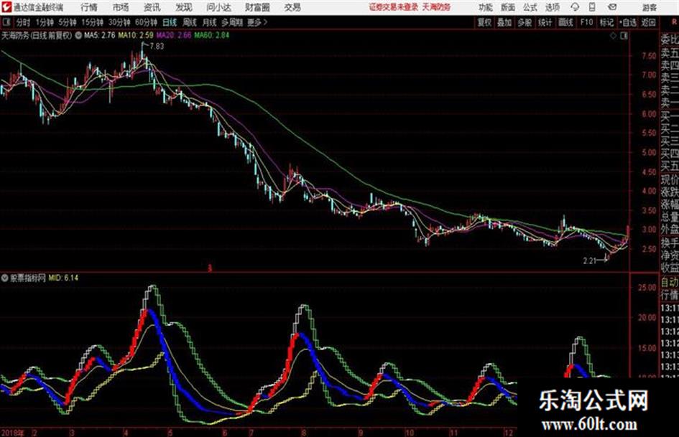Open the headset customer service icon
The image size is (679, 437).
pos(575,7)
